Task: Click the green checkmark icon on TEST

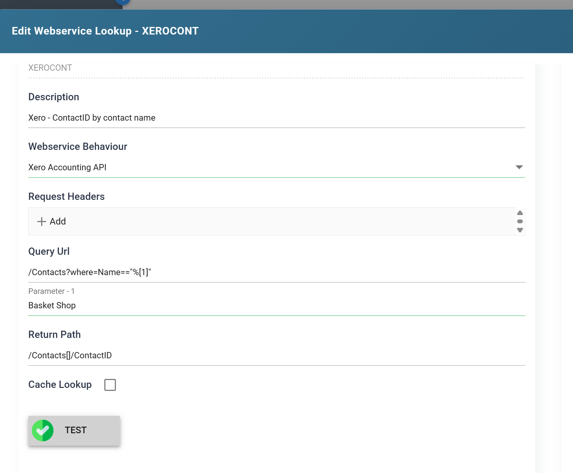Action: coord(43,430)
